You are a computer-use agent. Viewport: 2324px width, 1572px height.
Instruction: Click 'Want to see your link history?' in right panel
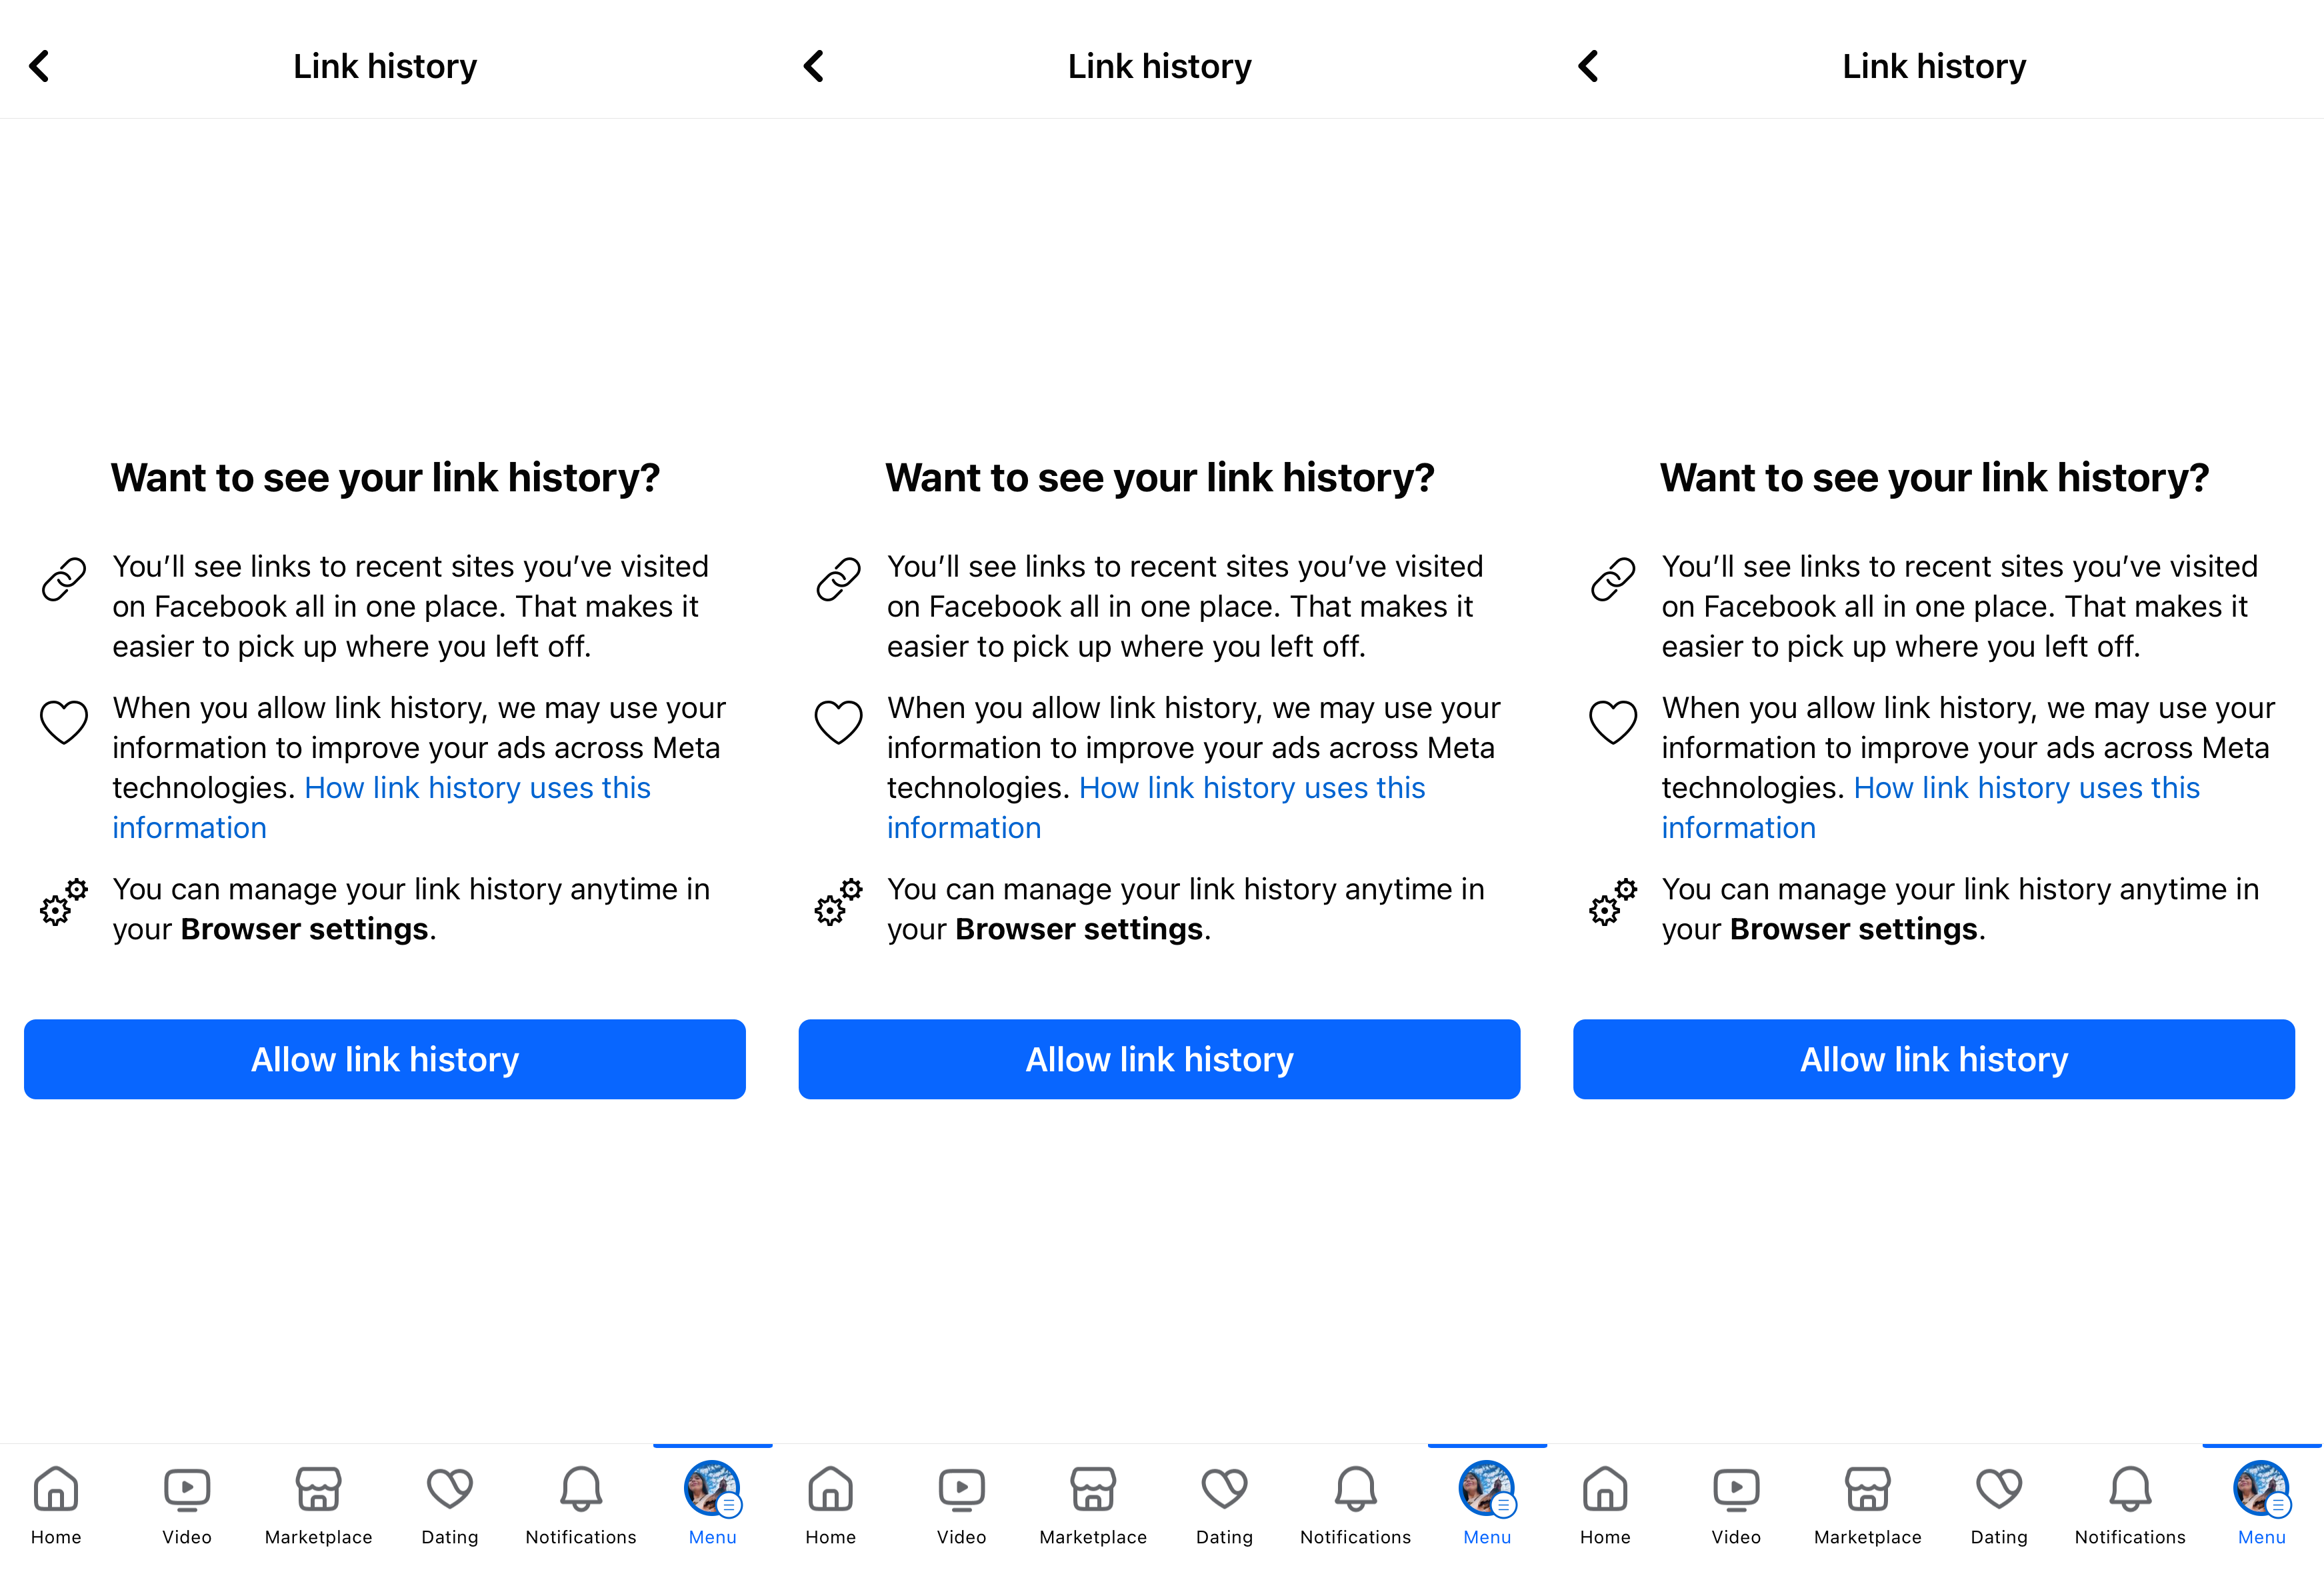pos(1934,478)
